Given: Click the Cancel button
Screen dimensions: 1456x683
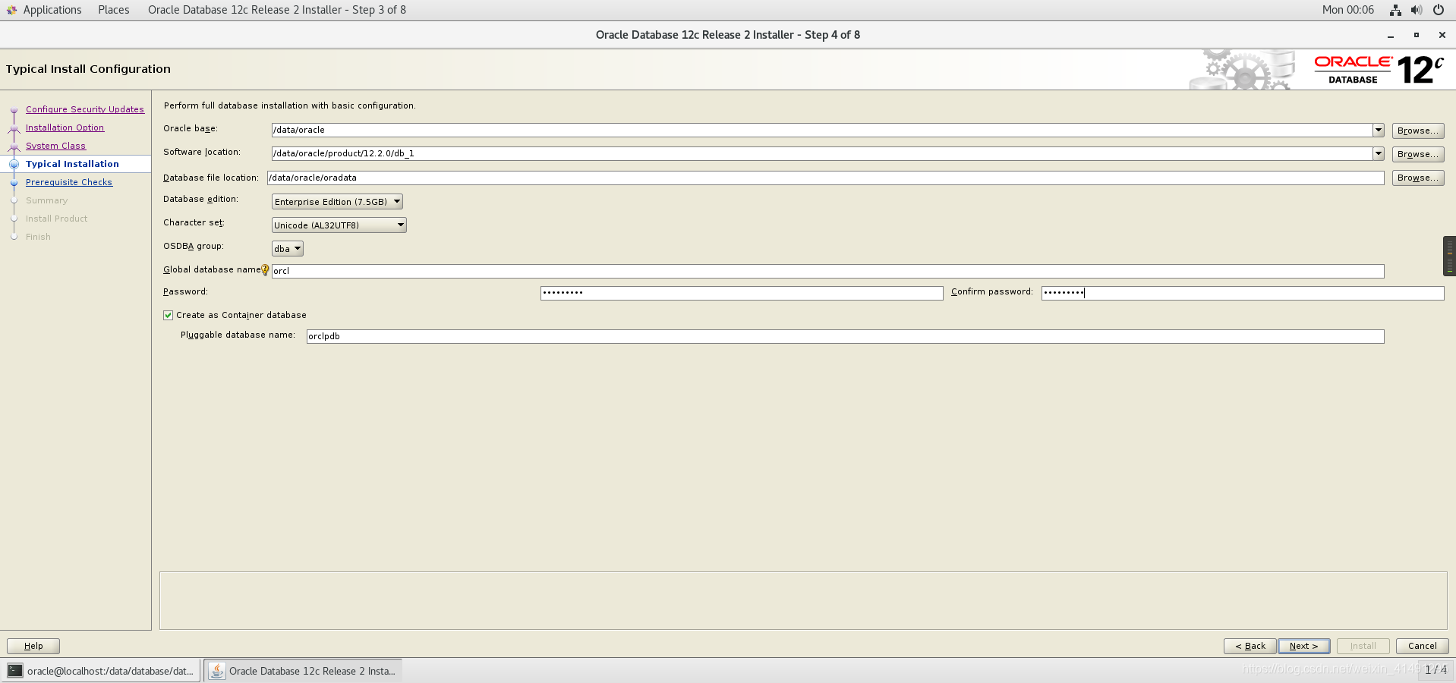Looking at the screenshot, I should [x=1422, y=646].
